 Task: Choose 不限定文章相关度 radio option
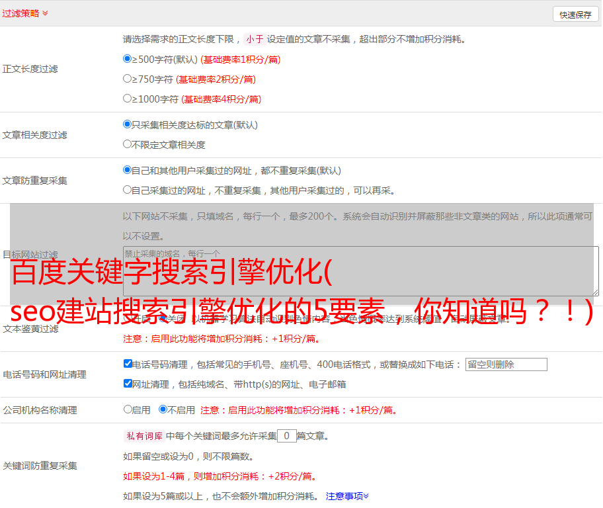click(127, 144)
